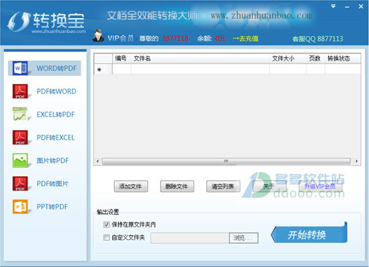Click the 浏览... browse button
Screen dimensions: 369x267
click(x=243, y=238)
